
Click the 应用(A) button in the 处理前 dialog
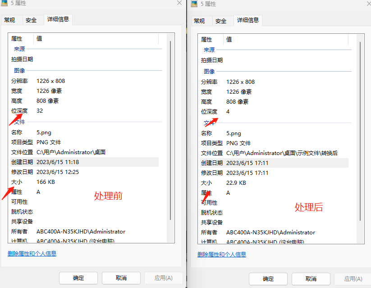coord(164,278)
